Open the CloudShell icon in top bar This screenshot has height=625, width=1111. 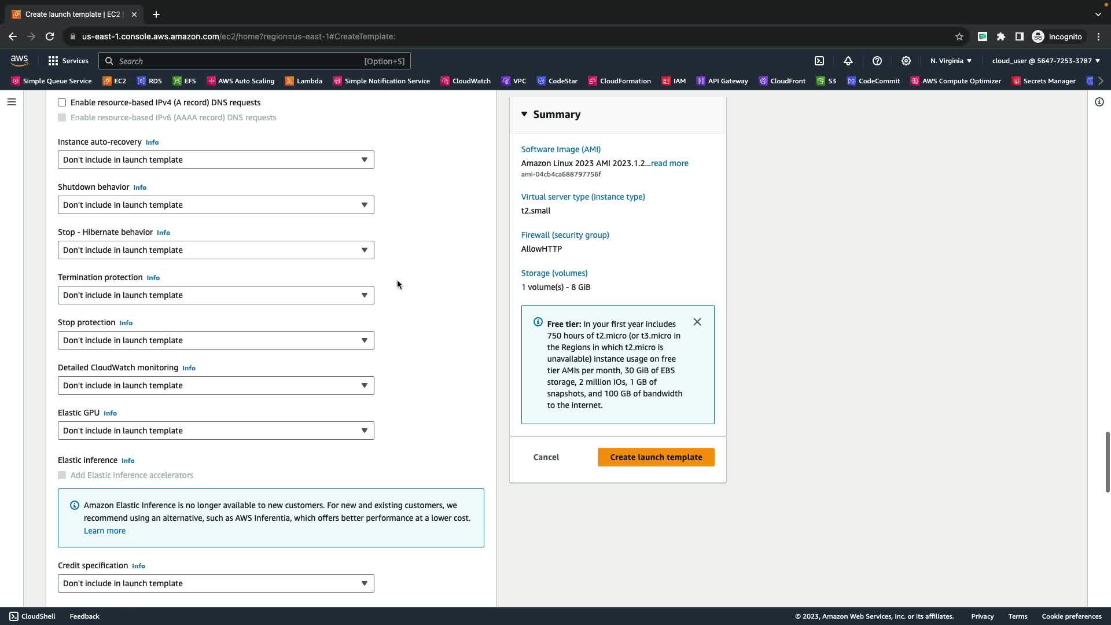click(819, 61)
